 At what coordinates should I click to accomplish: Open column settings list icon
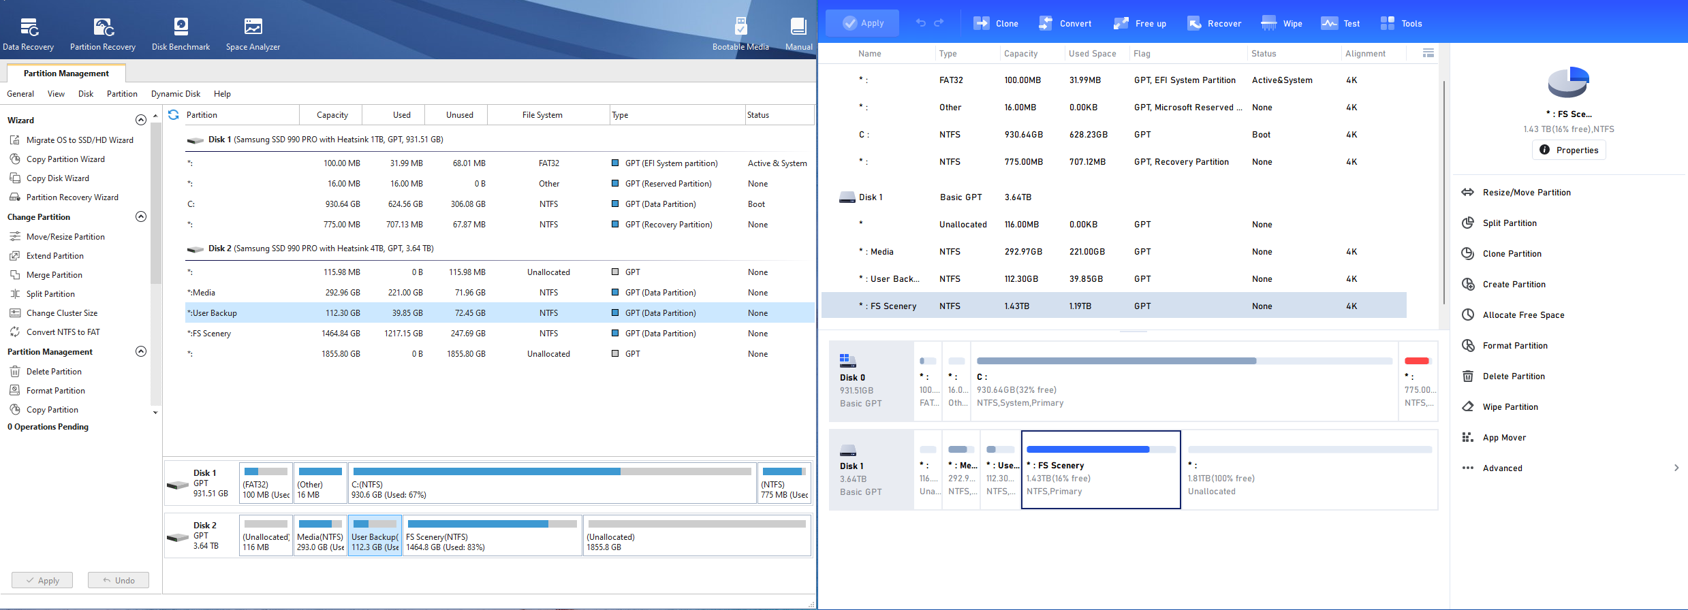click(1428, 53)
